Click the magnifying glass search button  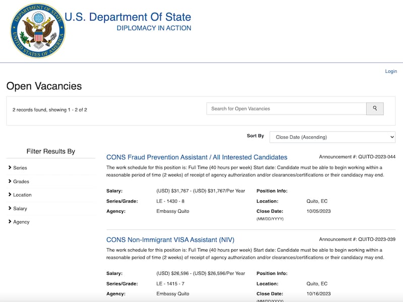375,109
